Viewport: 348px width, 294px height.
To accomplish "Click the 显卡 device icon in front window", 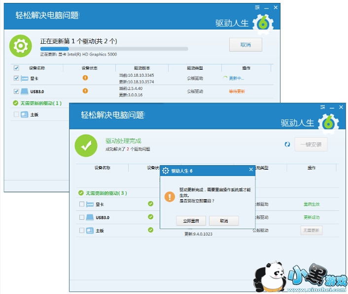I will tap(90, 205).
